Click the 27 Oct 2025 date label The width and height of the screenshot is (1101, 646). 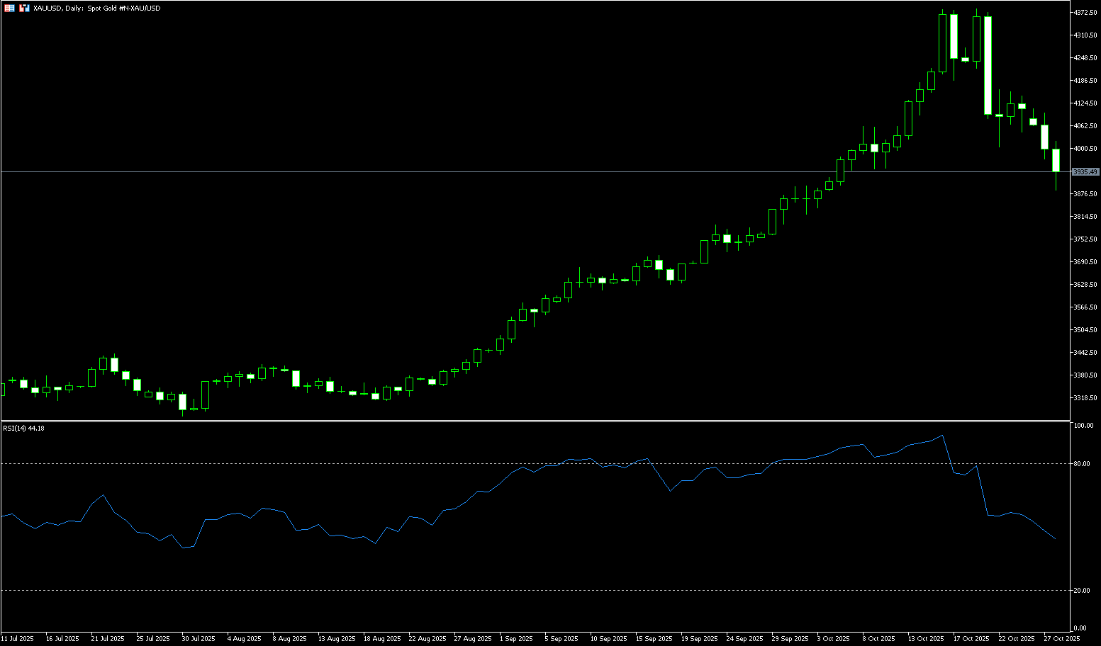click(x=1061, y=639)
